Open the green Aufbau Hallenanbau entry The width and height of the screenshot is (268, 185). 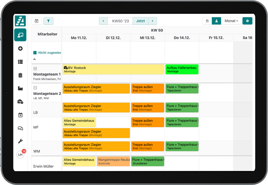(182, 69)
